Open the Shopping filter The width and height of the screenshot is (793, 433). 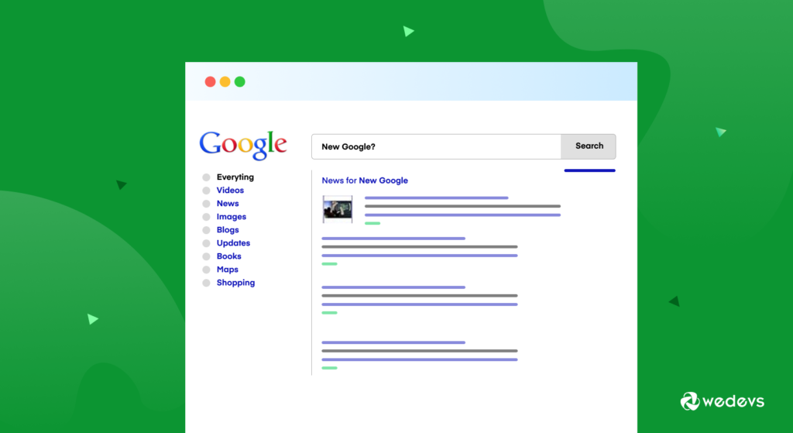tap(235, 282)
